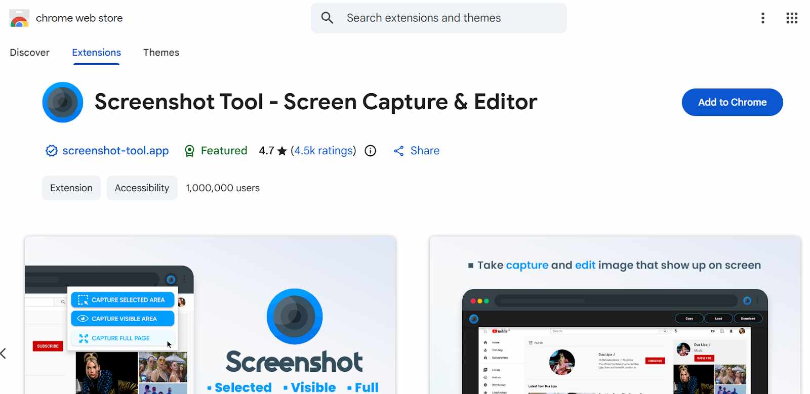Open the three-dot more options menu
810x394 pixels.
(x=762, y=18)
